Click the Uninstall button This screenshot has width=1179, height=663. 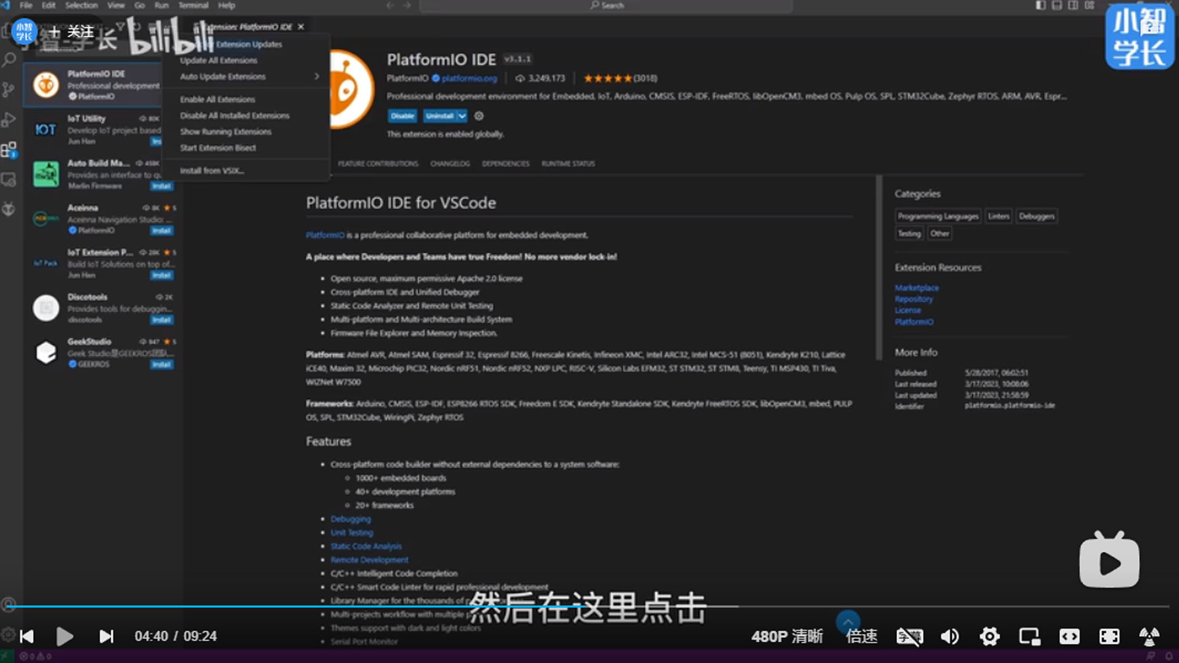coord(440,116)
